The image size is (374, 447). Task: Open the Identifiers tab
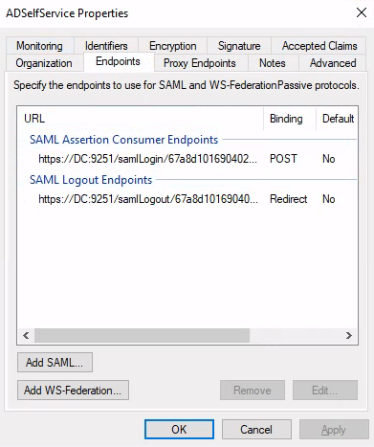pos(106,46)
